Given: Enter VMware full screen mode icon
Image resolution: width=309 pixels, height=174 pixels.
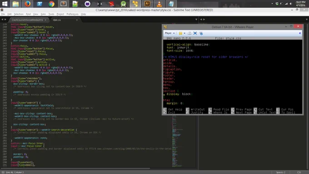Looking at the screenshot, I should (195, 33).
